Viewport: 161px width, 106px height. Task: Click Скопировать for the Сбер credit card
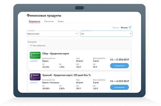pos(119,65)
